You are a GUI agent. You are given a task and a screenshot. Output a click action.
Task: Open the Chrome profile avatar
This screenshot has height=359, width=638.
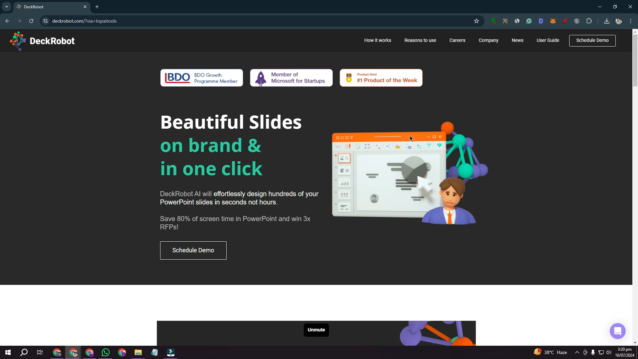point(618,21)
